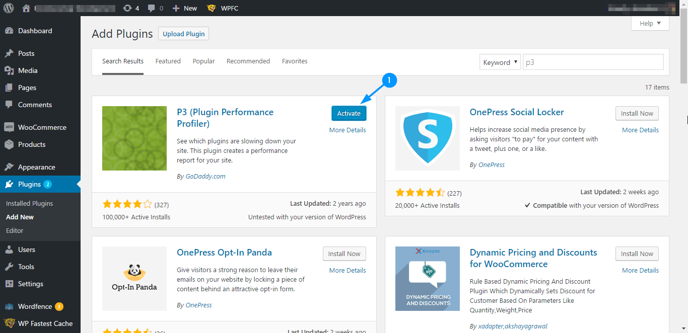The image size is (688, 333).
Task: Install OnePress Social Locker now
Action: tap(637, 113)
